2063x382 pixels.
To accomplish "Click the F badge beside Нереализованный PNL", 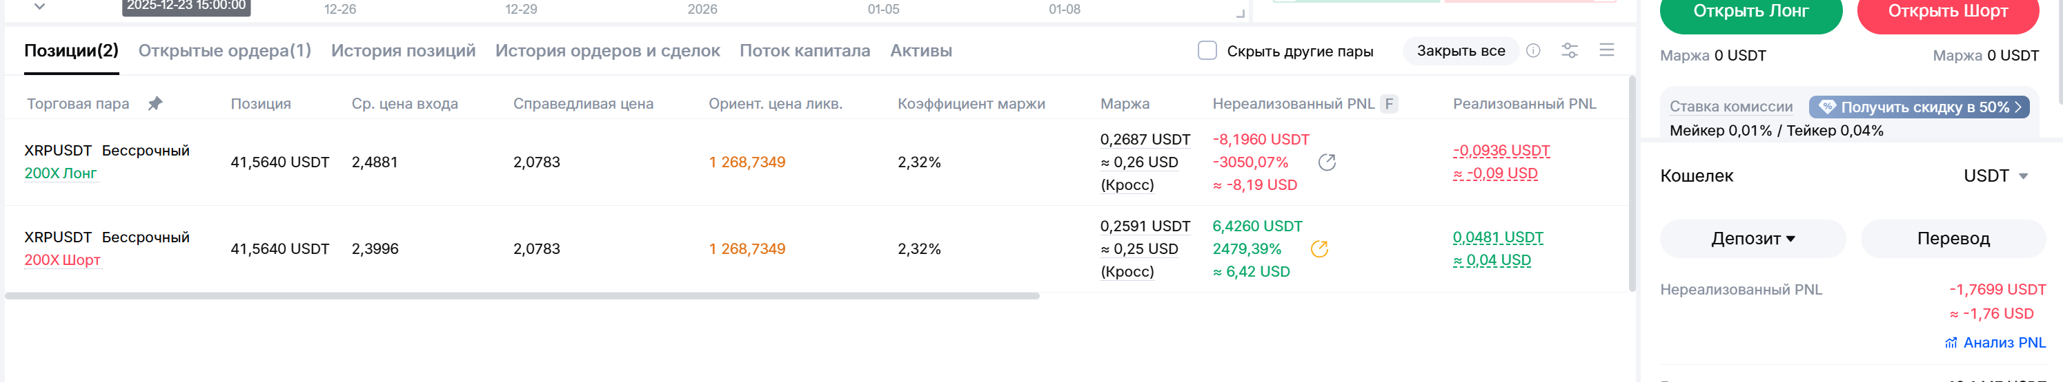I will point(1390,104).
